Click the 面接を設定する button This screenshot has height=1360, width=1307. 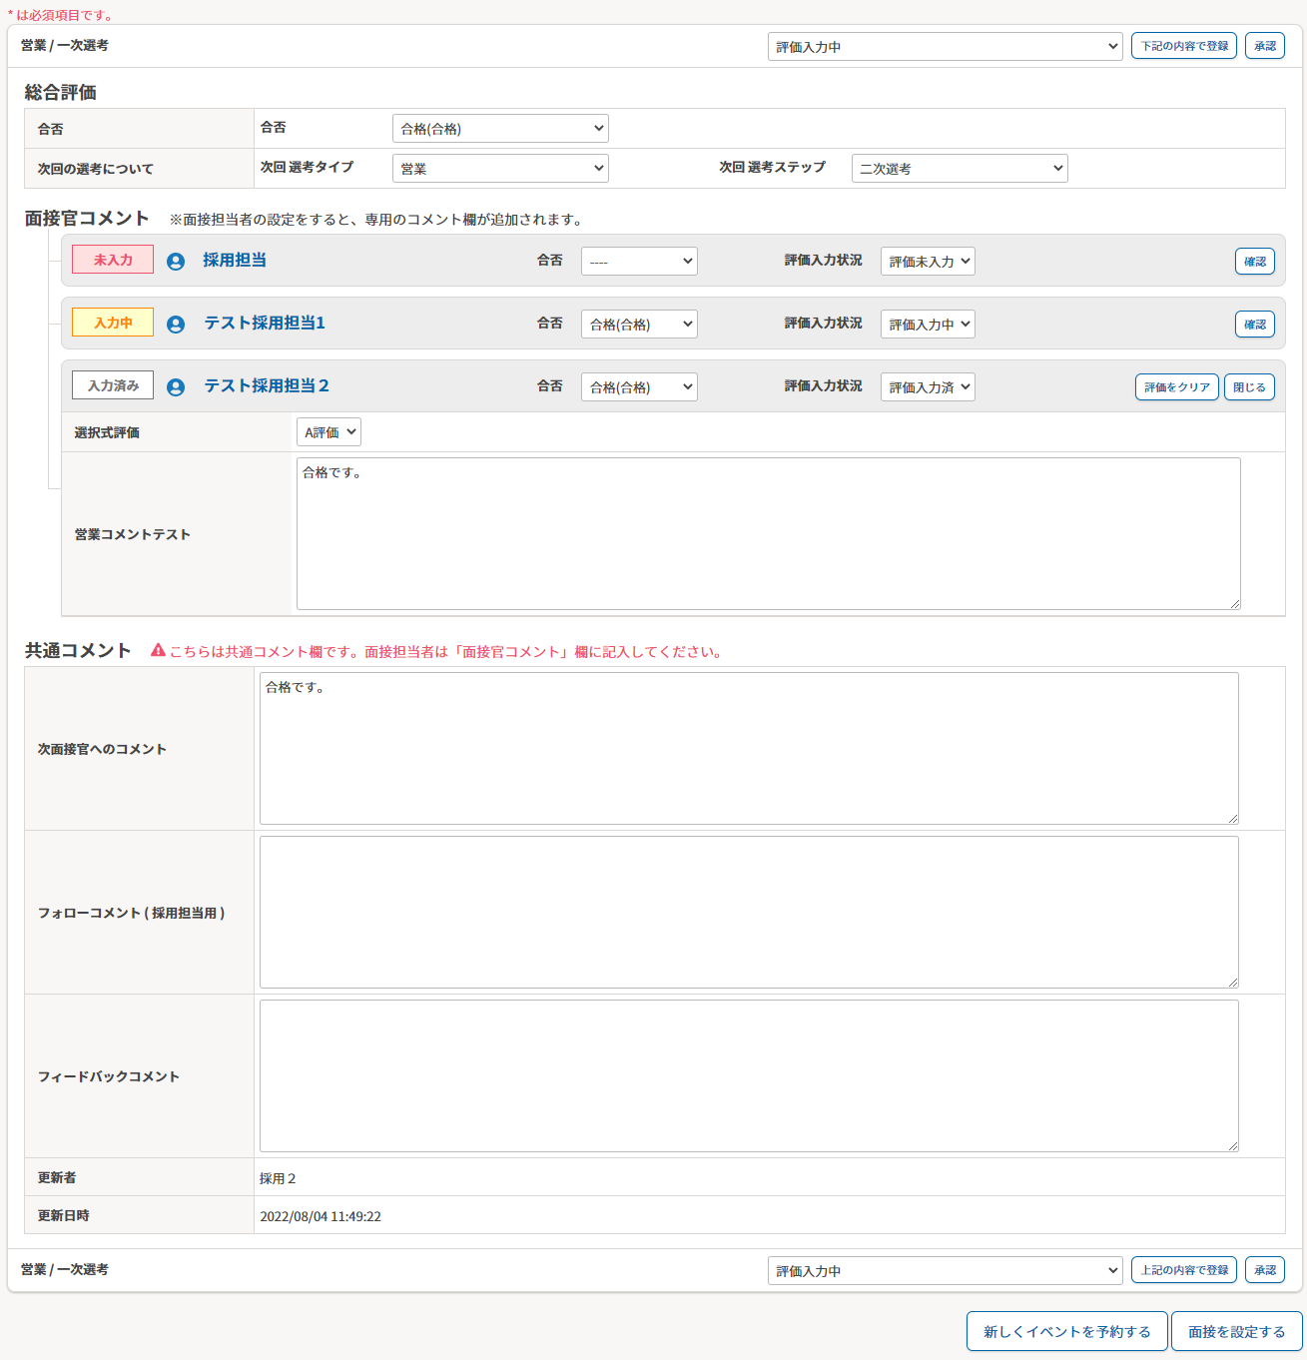click(x=1236, y=1332)
